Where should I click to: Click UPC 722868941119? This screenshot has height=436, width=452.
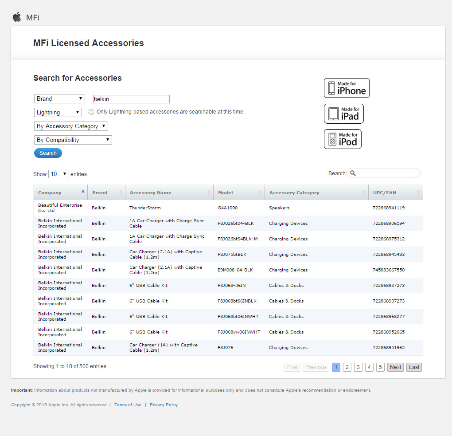point(389,208)
